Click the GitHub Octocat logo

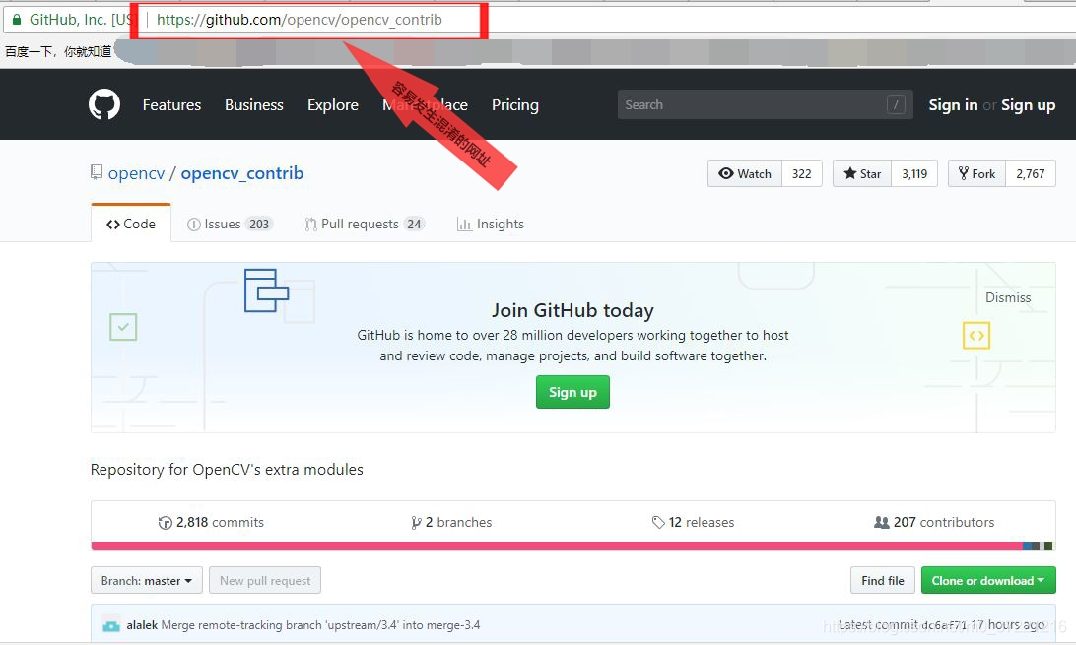(104, 104)
